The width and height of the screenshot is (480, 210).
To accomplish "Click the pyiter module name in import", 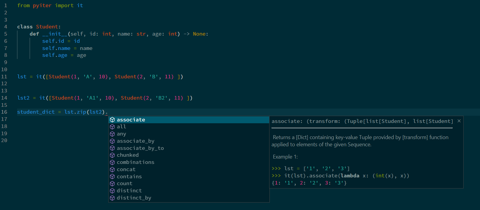I will [42, 6].
